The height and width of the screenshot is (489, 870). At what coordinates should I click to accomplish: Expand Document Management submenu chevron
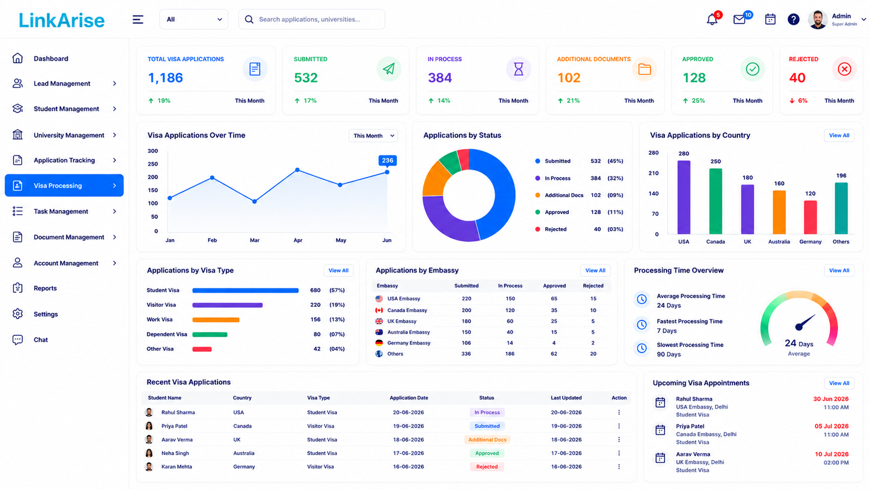pyautogui.click(x=114, y=237)
